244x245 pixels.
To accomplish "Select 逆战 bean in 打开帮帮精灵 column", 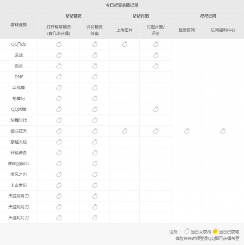I will 59,55.
